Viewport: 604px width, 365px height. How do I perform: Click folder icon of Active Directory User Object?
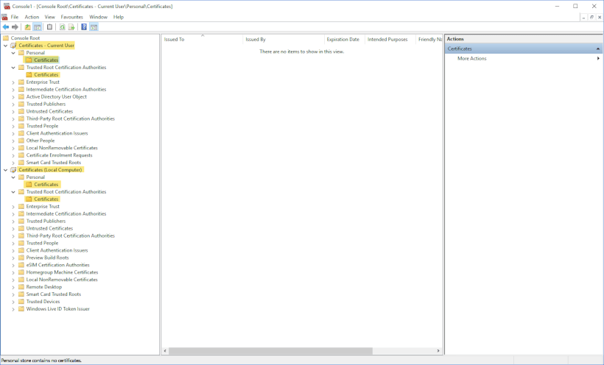click(21, 96)
